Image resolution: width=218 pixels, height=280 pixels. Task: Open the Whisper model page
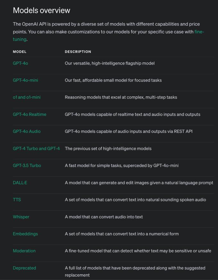pyautogui.click(x=21, y=217)
